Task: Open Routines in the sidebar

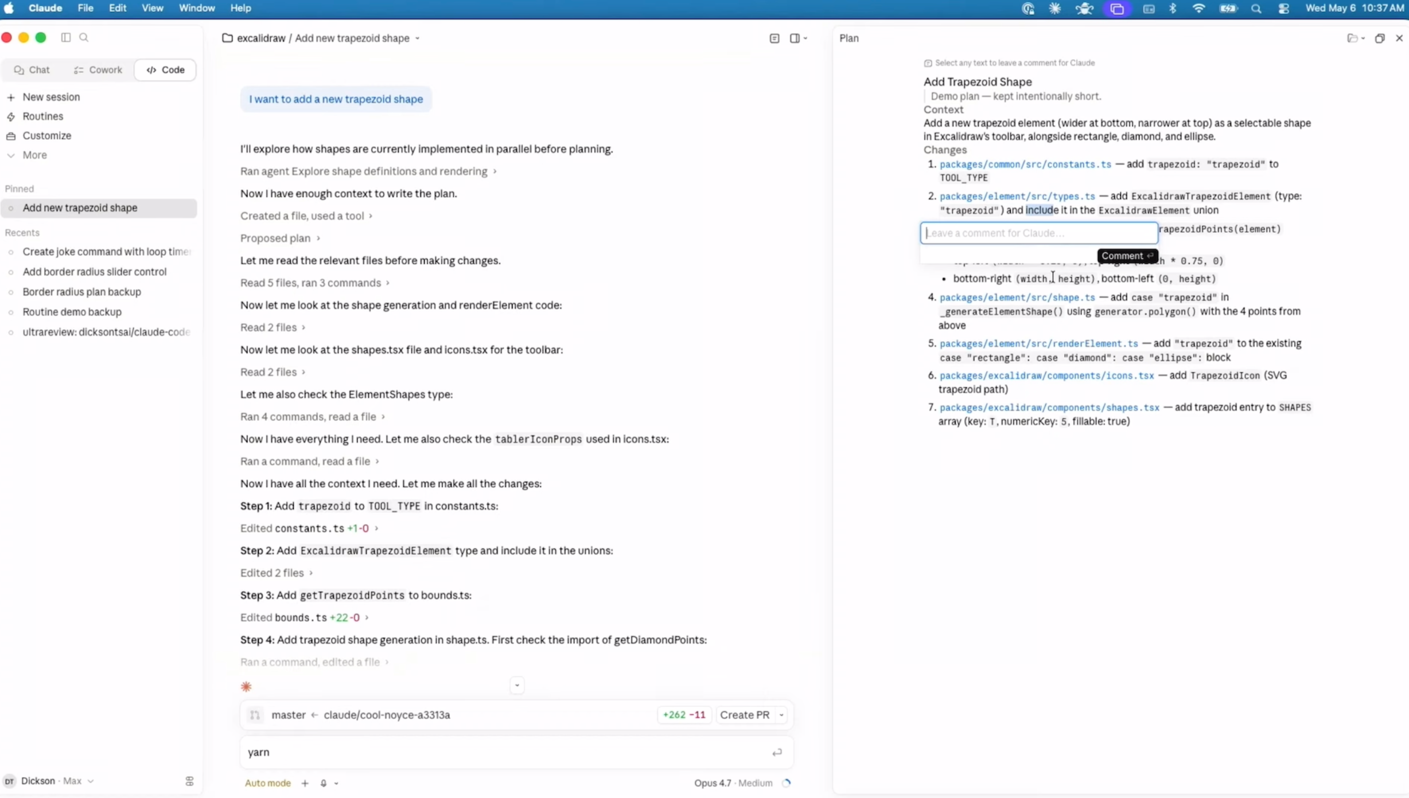Action: coord(42,116)
